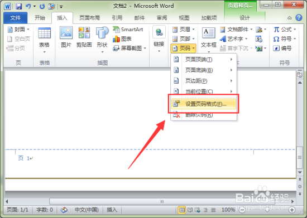
Task: Open the Word application icon menu
Action: [x=7, y=7]
